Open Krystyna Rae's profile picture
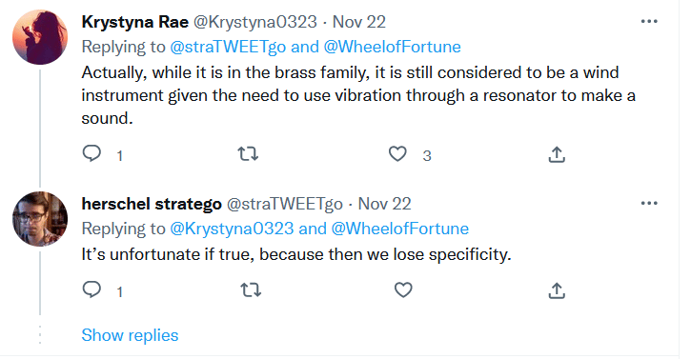The height and width of the screenshot is (359, 691). (40, 38)
